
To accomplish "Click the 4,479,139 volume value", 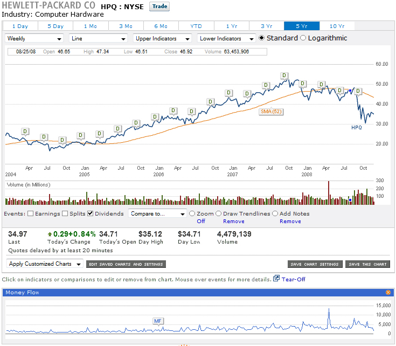I will 234,234.
